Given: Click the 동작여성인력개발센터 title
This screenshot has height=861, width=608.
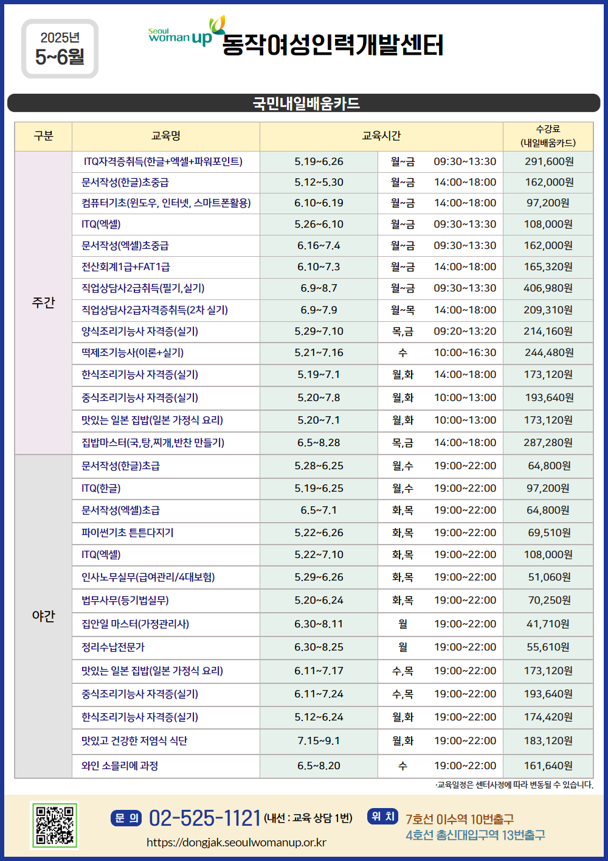Looking at the screenshot, I should [333, 45].
